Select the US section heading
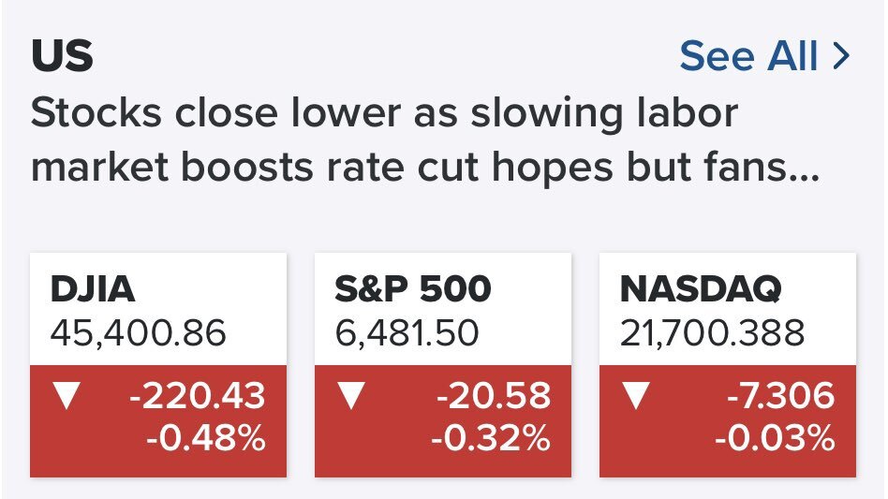This screenshot has height=499, width=888. [63, 57]
